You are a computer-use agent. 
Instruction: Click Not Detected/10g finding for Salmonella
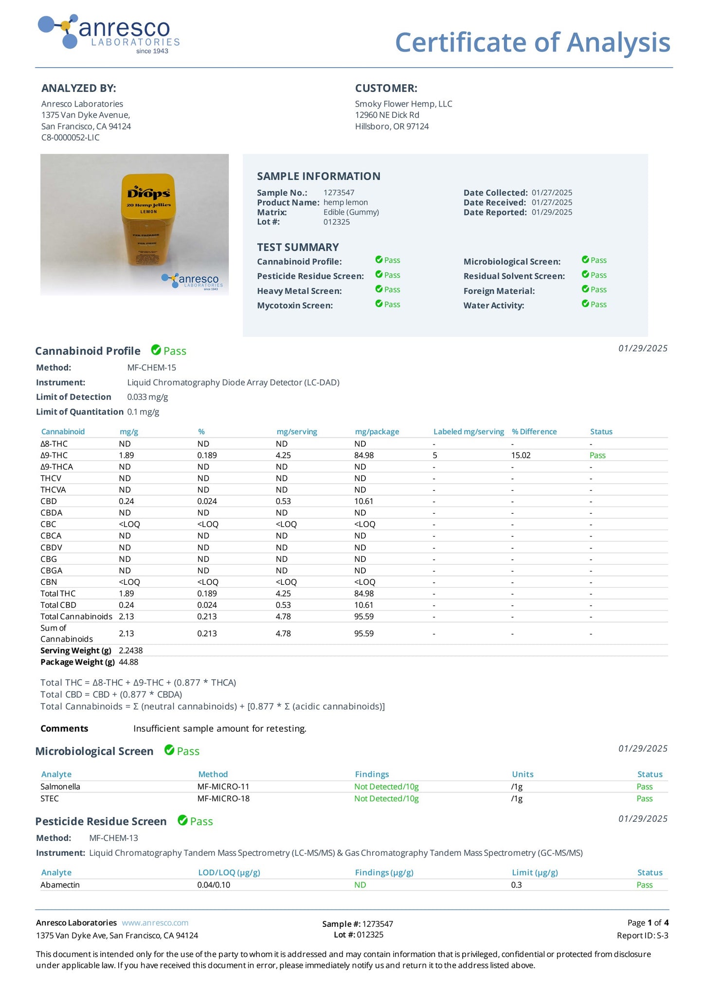(386, 787)
